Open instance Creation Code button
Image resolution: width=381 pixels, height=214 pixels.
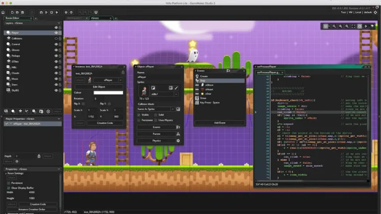[105, 123]
